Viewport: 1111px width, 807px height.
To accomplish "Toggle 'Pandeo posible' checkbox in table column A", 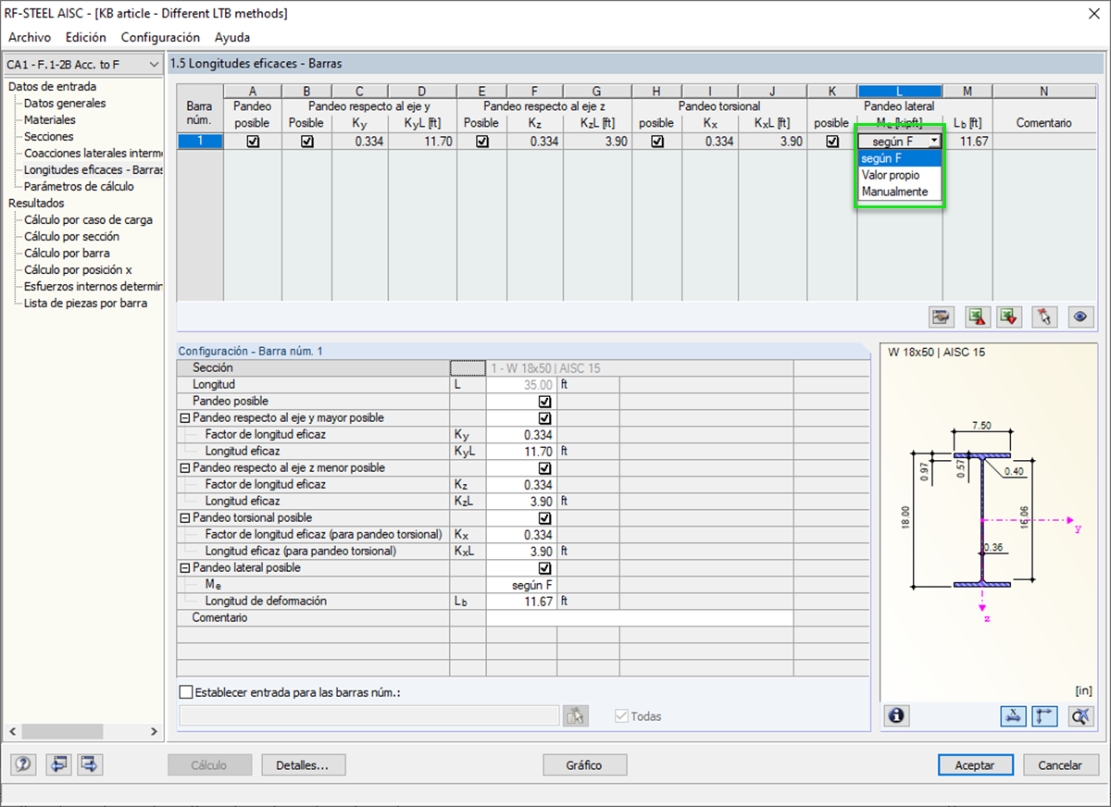I will pyautogui.click(x=253, y=142).
